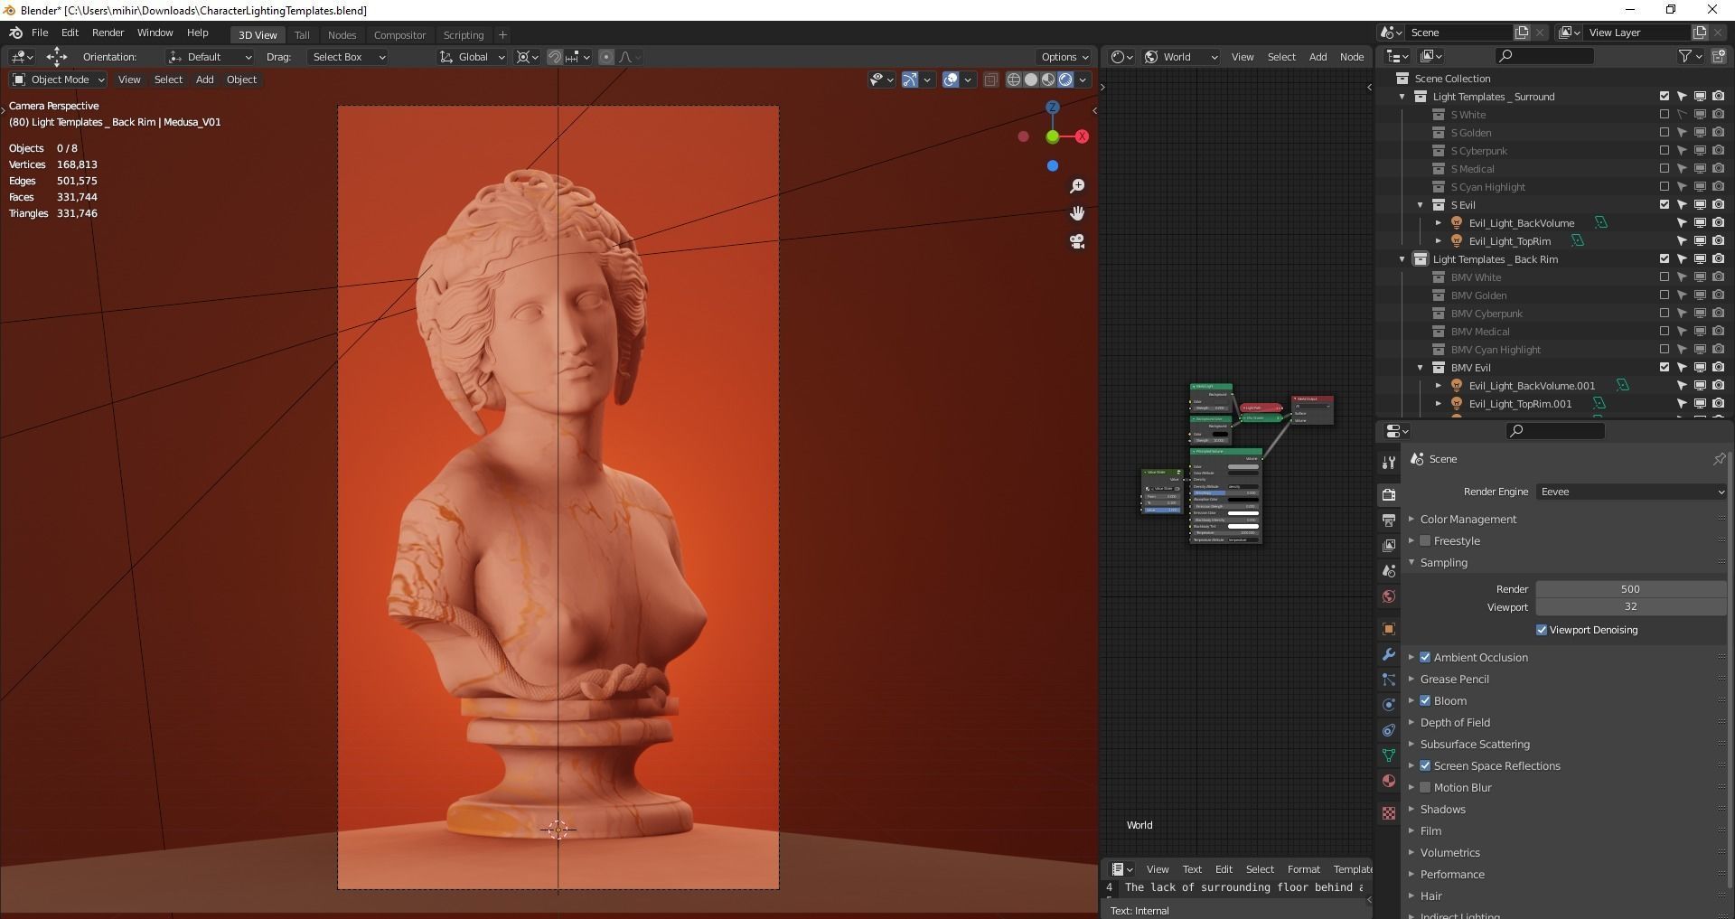Open the Render properties tab icon
Image resolution: width=1735 pixels, height=919 pixels.
(x=1389, y=494)
